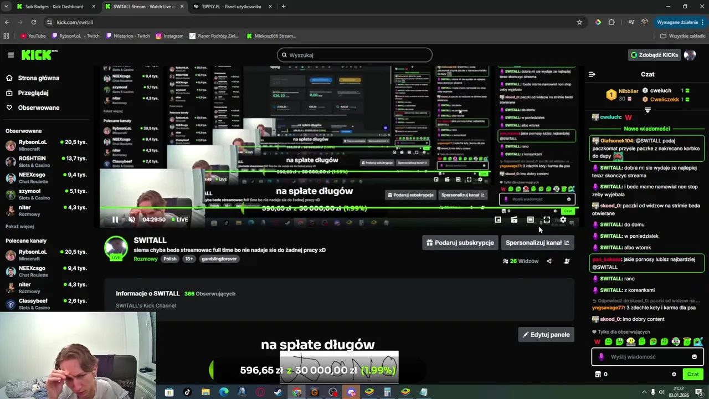The image size is (709, 399).
Task: Click the browser address bar
Action: tap(310, 22)
